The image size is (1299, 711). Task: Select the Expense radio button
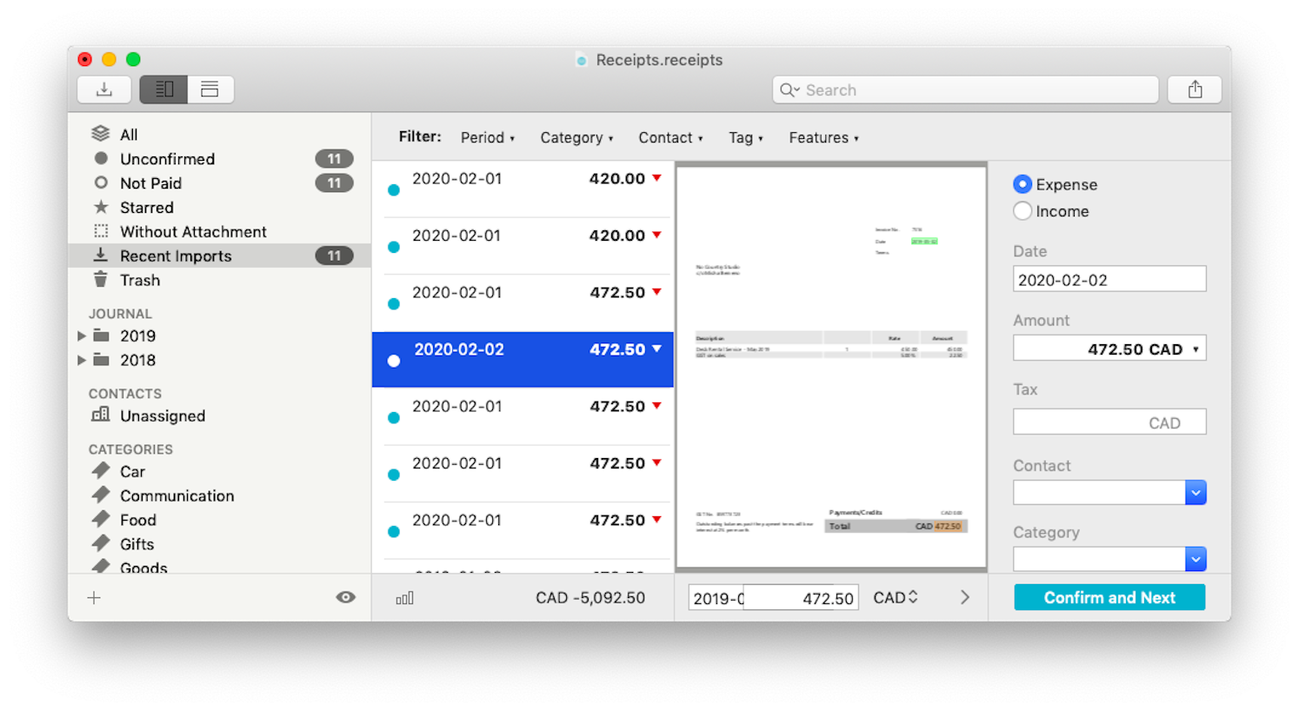[x=1023, y=184]
